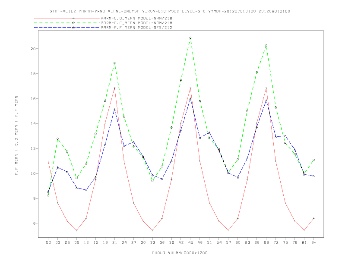Click the red plus peak at hour 45
The width and height of the screenshot is (342, 264).
pos(190,88)
